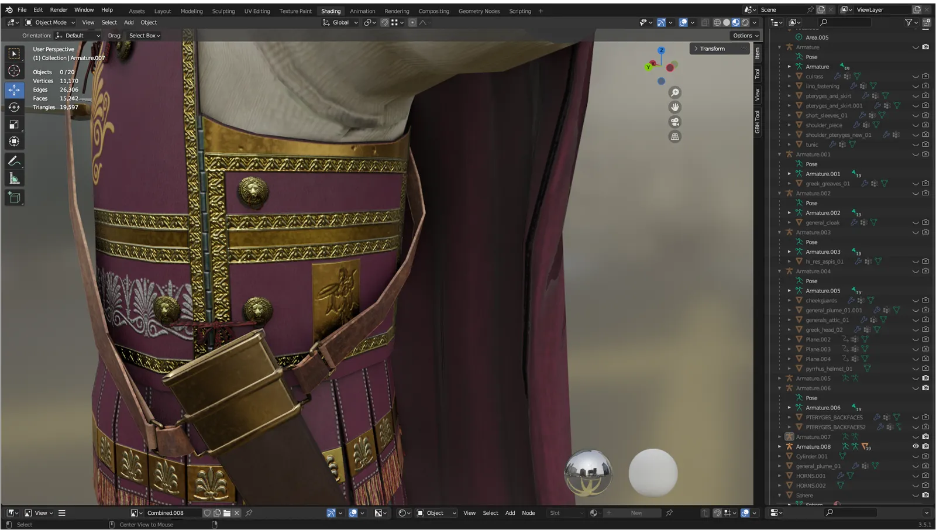Open the GBH Tool sidebar tab
Screen dimensions: 936x530
click(758, 122)
